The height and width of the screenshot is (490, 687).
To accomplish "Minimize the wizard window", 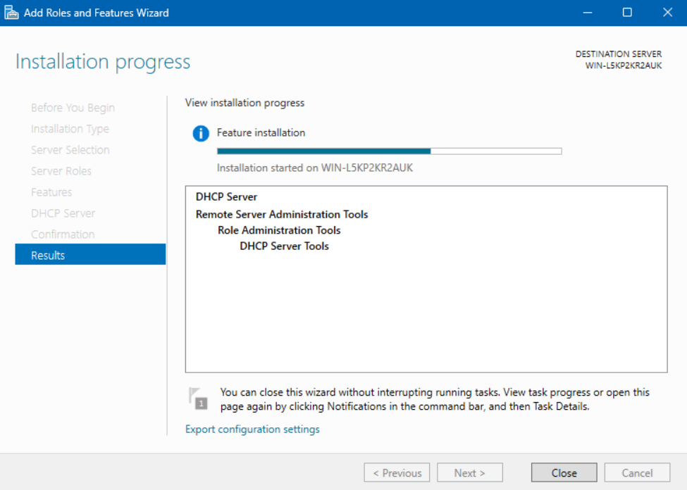I will coord(588,13).
